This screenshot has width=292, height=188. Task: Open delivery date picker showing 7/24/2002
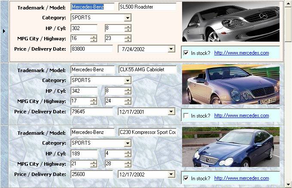pyautogui.click(x=172, y=49)
